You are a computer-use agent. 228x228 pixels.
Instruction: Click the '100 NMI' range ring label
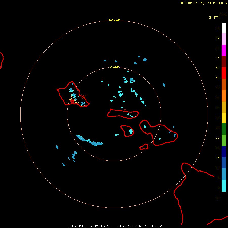(x=114, y=20)
